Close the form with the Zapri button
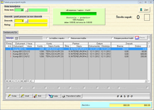This screenshot has height=110, width=154. pyautogui.click(x=144, y=10)
